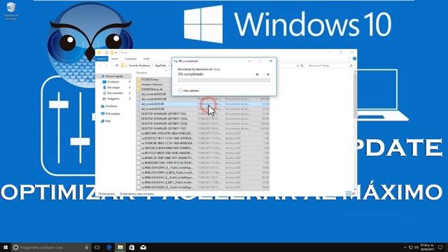Click AppData in the address path
Image resolution: width=448 pixels, height=252 pixels.
(x=160, y=66)
